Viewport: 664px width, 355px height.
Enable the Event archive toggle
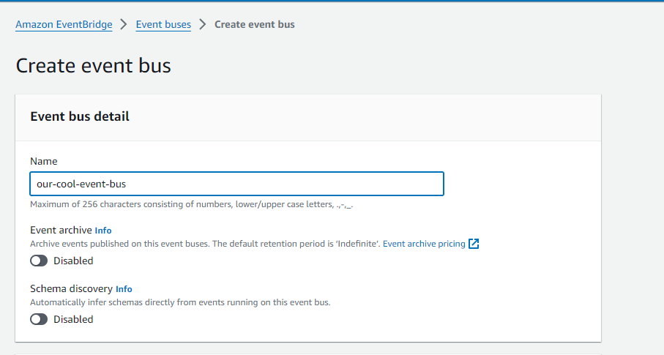39,261
